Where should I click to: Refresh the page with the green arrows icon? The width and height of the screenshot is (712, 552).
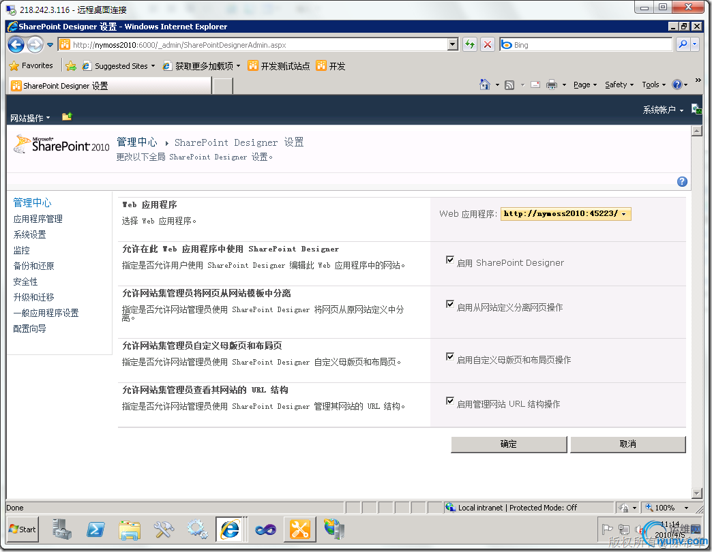click(x=470, y=44)
